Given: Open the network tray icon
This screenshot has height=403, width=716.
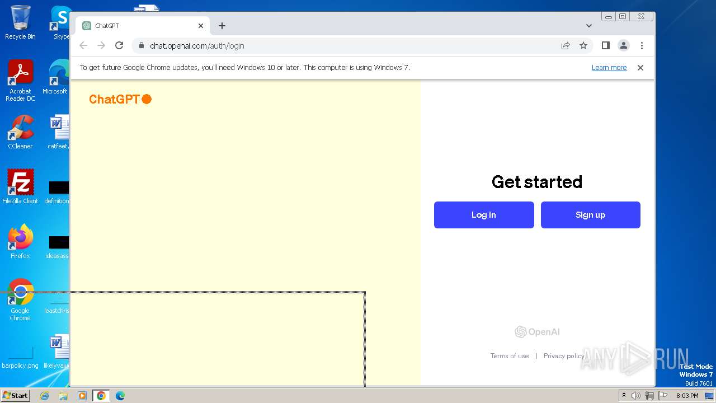Looking at the screenshot, I should click(x=649, y=396).
